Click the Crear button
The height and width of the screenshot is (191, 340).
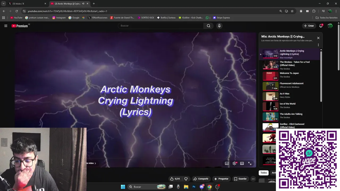pos(309,26)
